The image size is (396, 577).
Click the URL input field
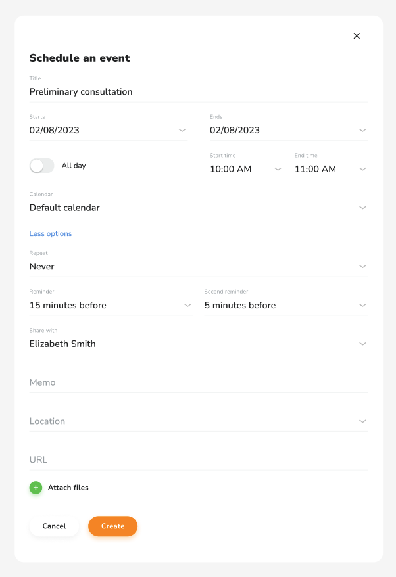[199, 460]
